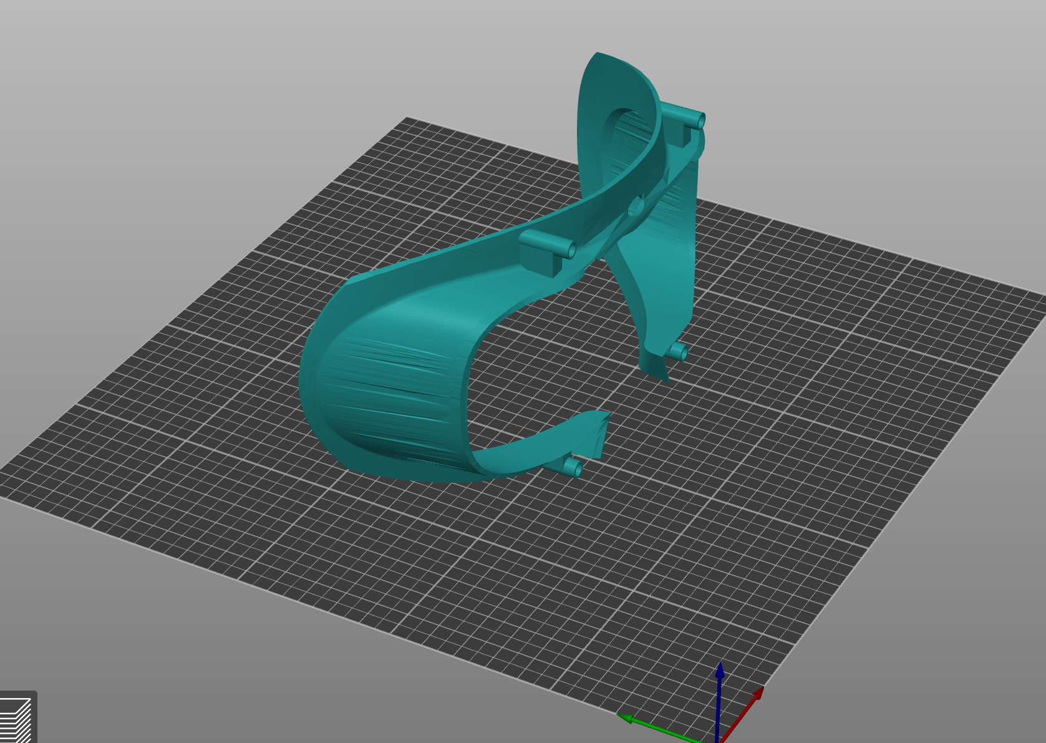This screenshot has width=1046, height=743.
Task: Click the peg on the middle rectangular bracket
Action: 571,250
